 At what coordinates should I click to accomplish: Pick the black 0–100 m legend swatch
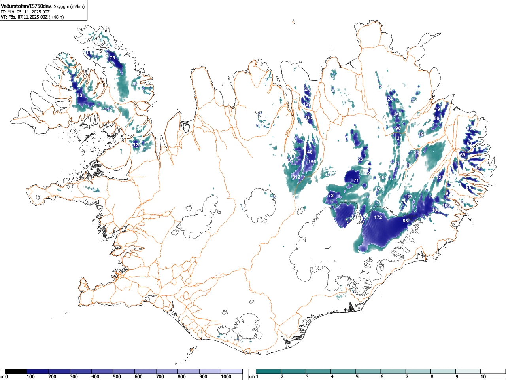pyautogui.click(x=16, y=371)
